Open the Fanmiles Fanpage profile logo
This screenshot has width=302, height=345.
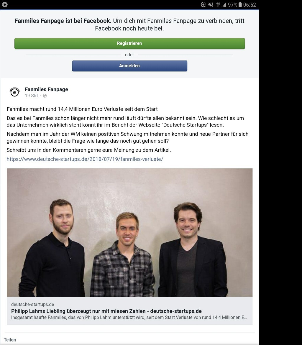coord(14,92)
